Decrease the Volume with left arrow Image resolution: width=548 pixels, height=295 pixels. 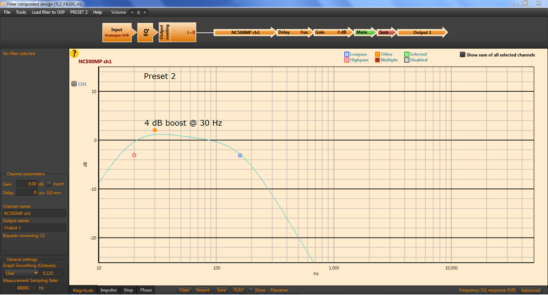[132, 12]
